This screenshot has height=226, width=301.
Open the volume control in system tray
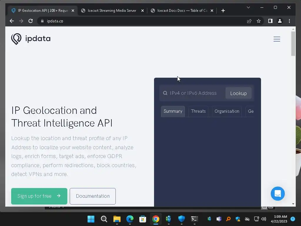(x=264, y=219)
